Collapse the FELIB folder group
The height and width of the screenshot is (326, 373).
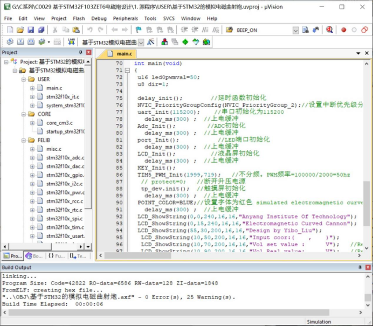[24, 141]
